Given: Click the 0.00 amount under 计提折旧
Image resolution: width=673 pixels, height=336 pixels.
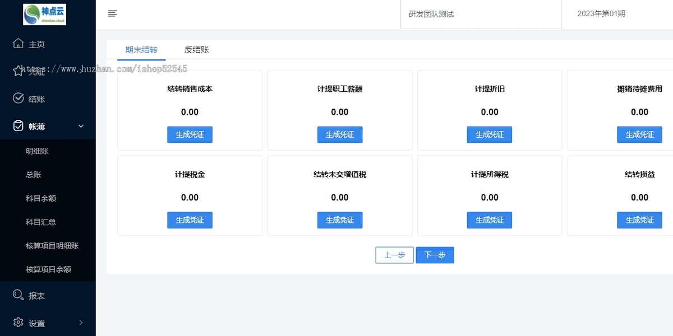Looking at the screenshot, I should 490,112.
